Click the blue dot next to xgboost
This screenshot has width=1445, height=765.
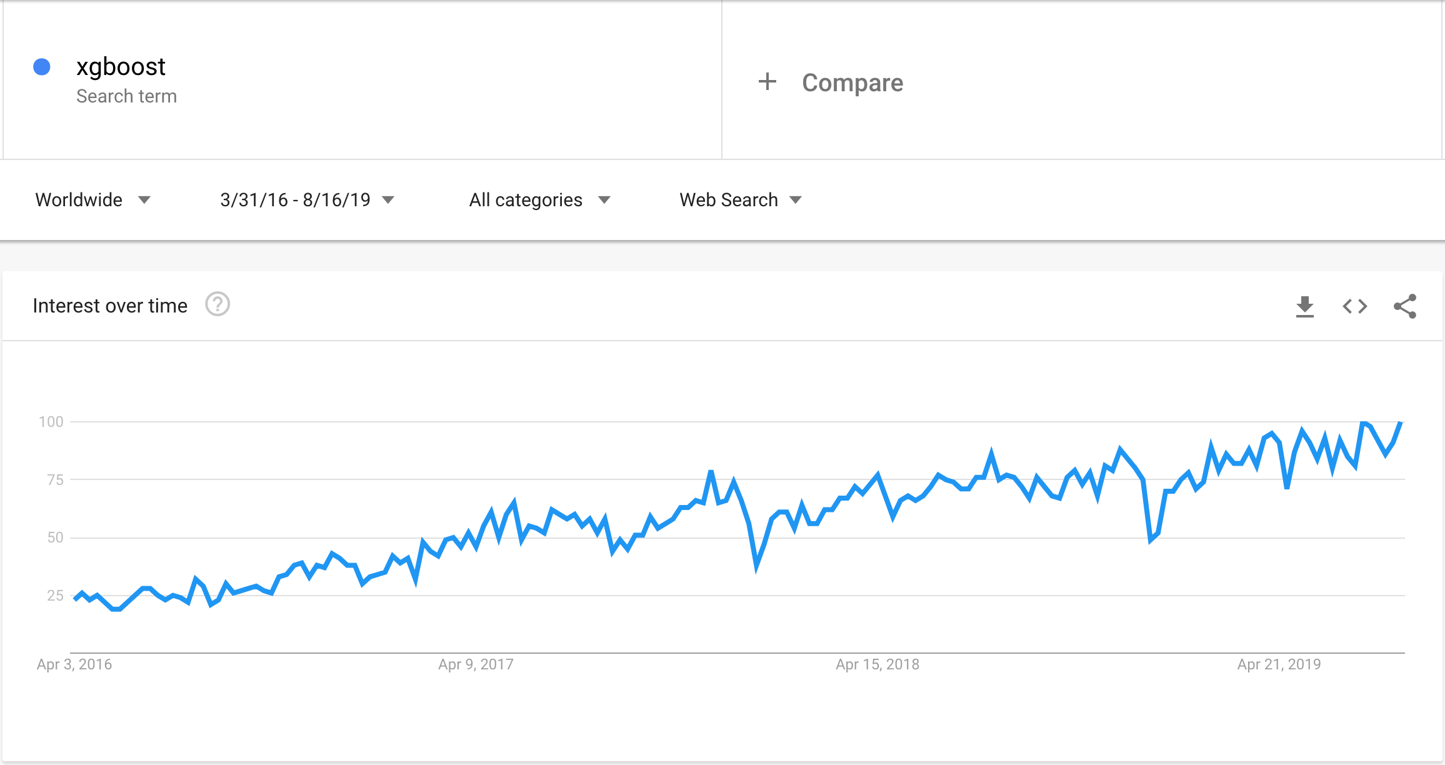coord(42,67)
